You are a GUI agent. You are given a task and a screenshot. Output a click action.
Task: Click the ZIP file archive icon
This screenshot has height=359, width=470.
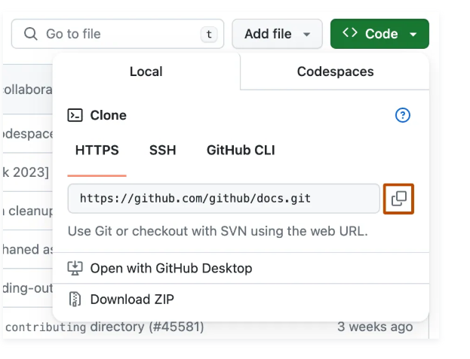coord(75,300)
